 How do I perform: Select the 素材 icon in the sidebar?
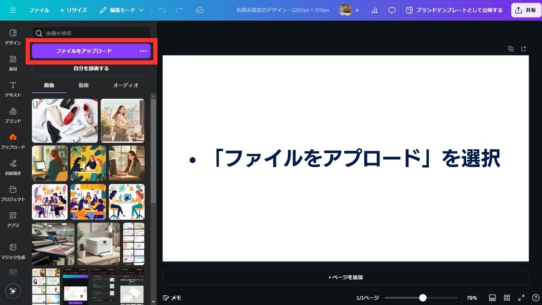click(13, 62)
